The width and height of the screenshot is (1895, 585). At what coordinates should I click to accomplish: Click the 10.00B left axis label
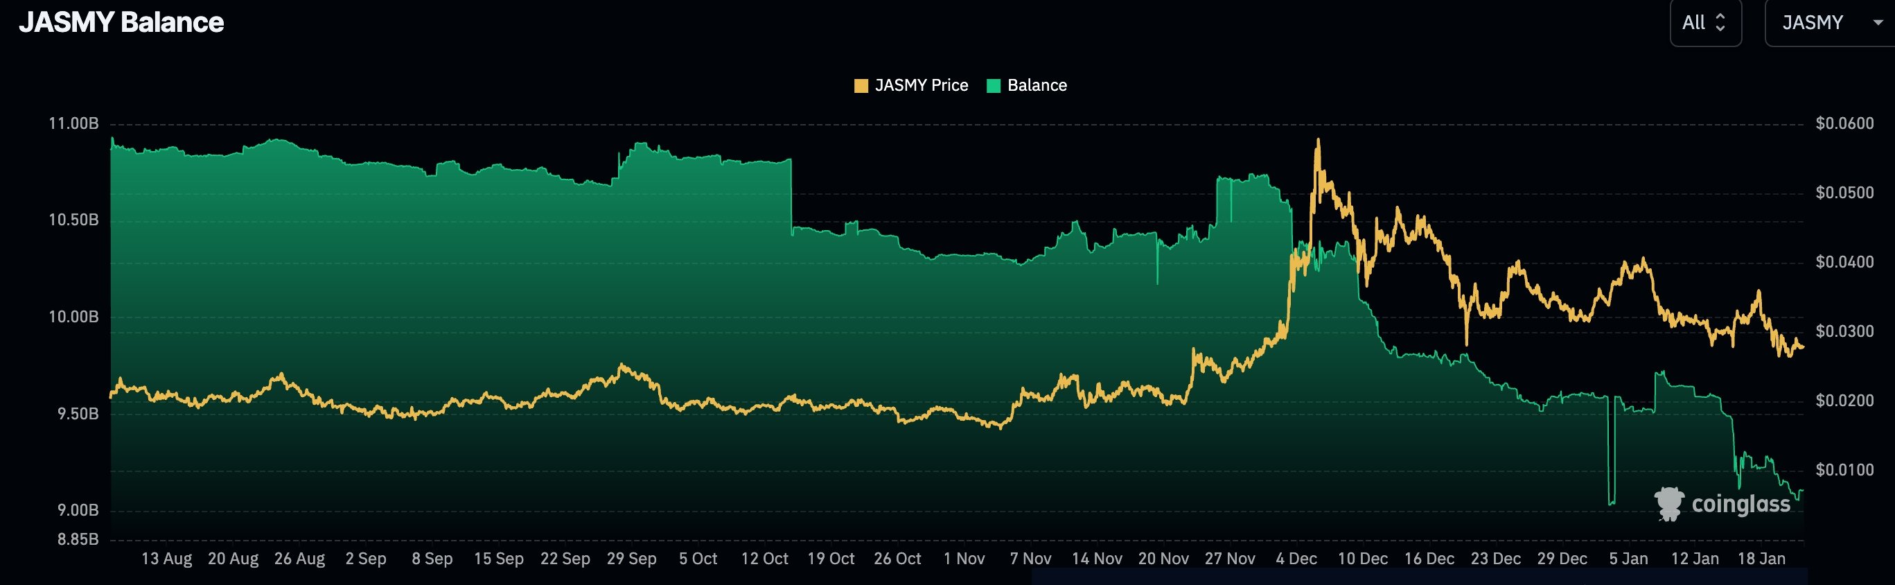pyautogui.click(x=73, y=317)
